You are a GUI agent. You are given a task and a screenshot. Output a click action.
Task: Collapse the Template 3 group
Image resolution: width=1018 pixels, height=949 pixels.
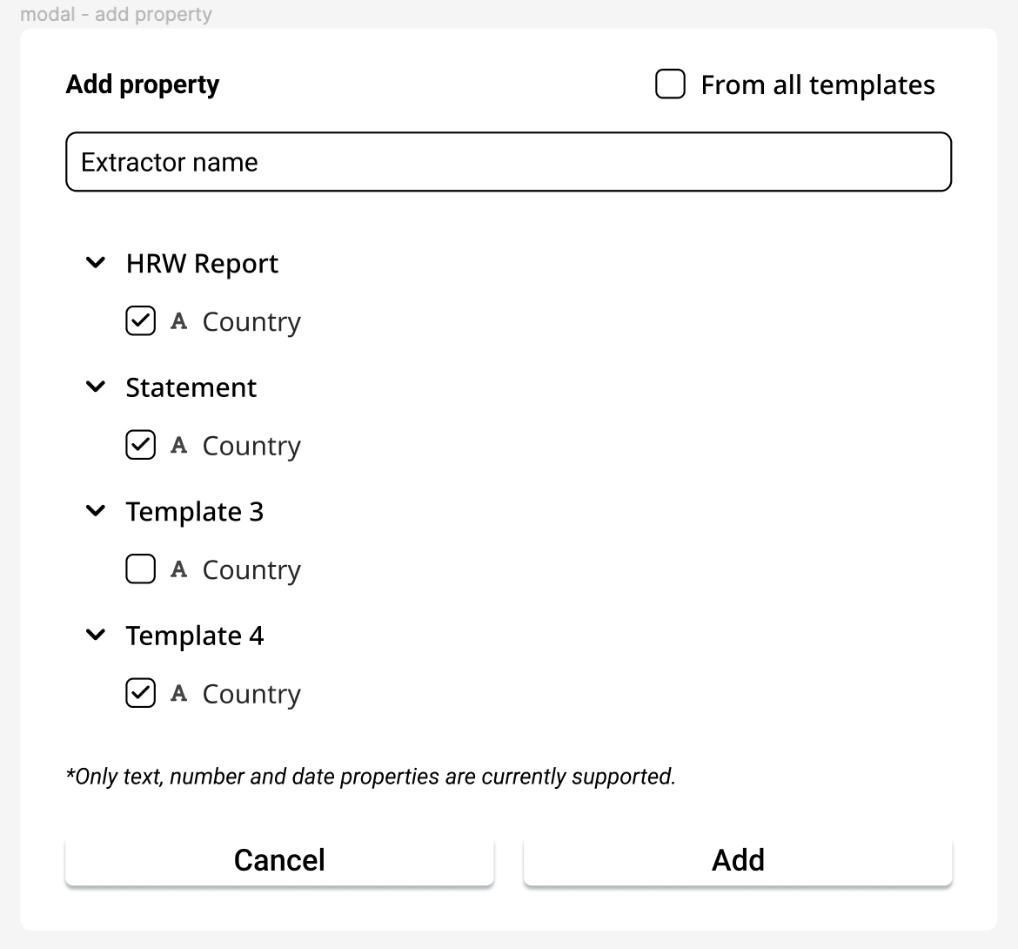coord(96,511)
